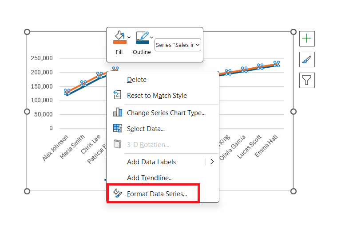
Task: Select Add Trendline... menu entry
Action: click(150, 178)
